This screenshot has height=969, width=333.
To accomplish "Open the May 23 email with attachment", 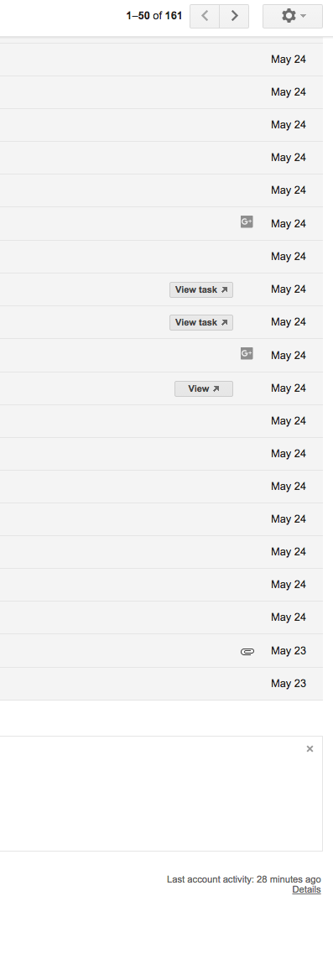I will tap(161, 651).
